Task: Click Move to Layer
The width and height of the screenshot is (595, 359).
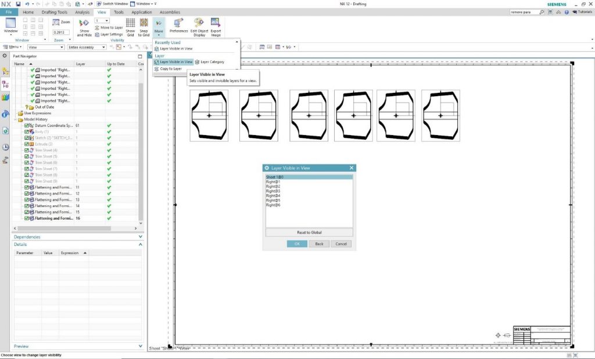Action: click(x=108, y=27)
